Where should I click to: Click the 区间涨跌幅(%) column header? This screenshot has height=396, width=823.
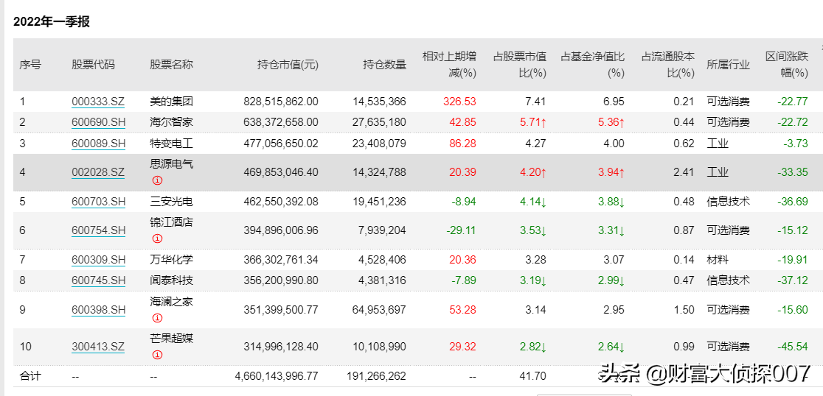pos(787,65)
